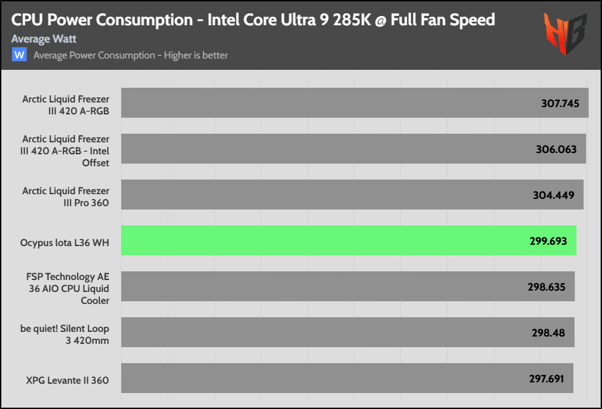Click the 298.48 value label

(548, 333)
